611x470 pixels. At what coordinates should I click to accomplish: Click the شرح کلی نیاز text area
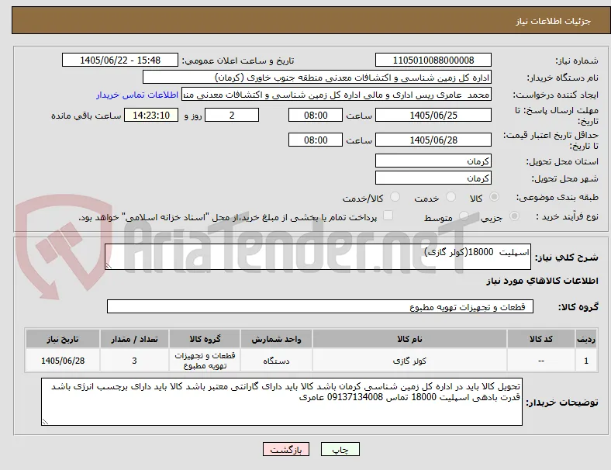(318, 257)
